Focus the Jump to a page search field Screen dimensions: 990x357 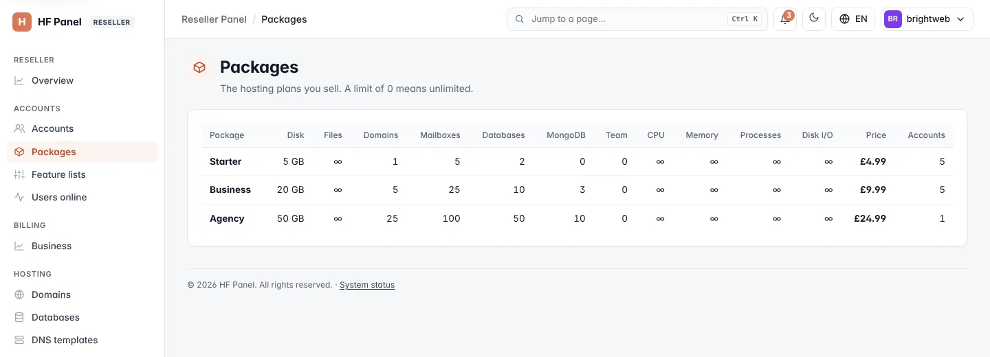coord(637,19)
